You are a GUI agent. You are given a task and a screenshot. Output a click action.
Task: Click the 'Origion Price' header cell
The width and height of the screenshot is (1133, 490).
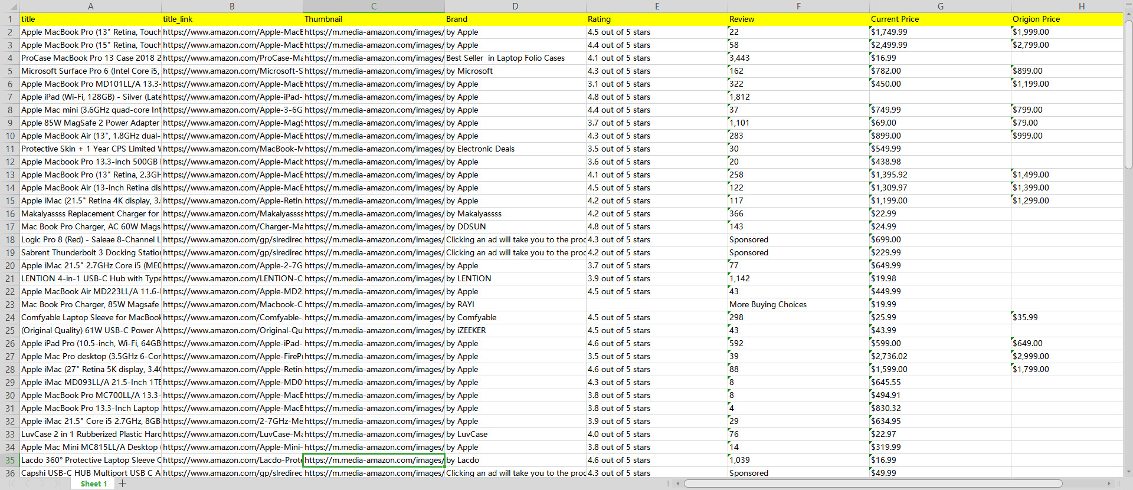point(1067,19)
